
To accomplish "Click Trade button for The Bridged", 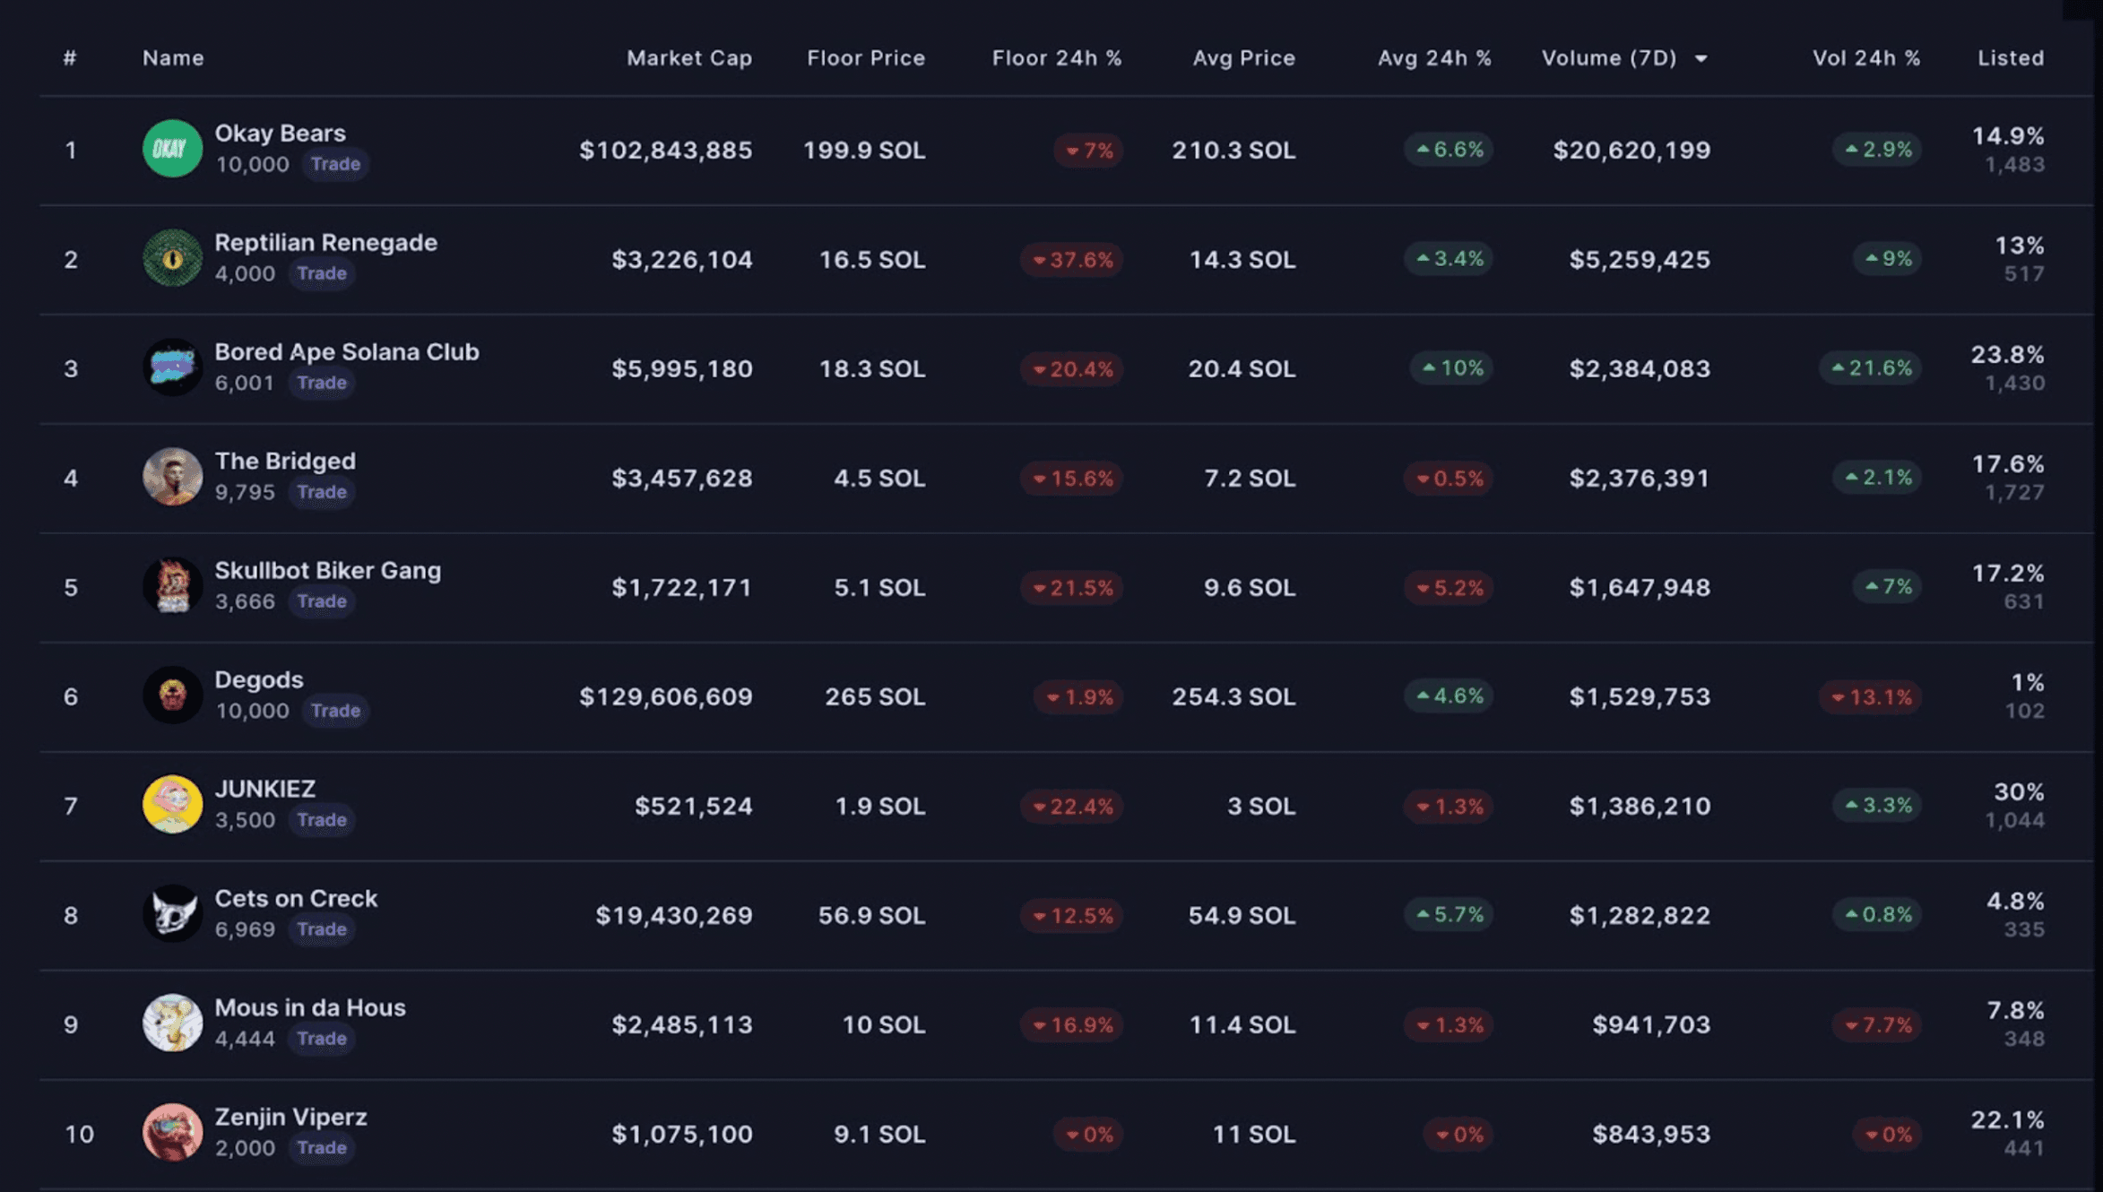I will pyautogui.click(x=322, y=492).
